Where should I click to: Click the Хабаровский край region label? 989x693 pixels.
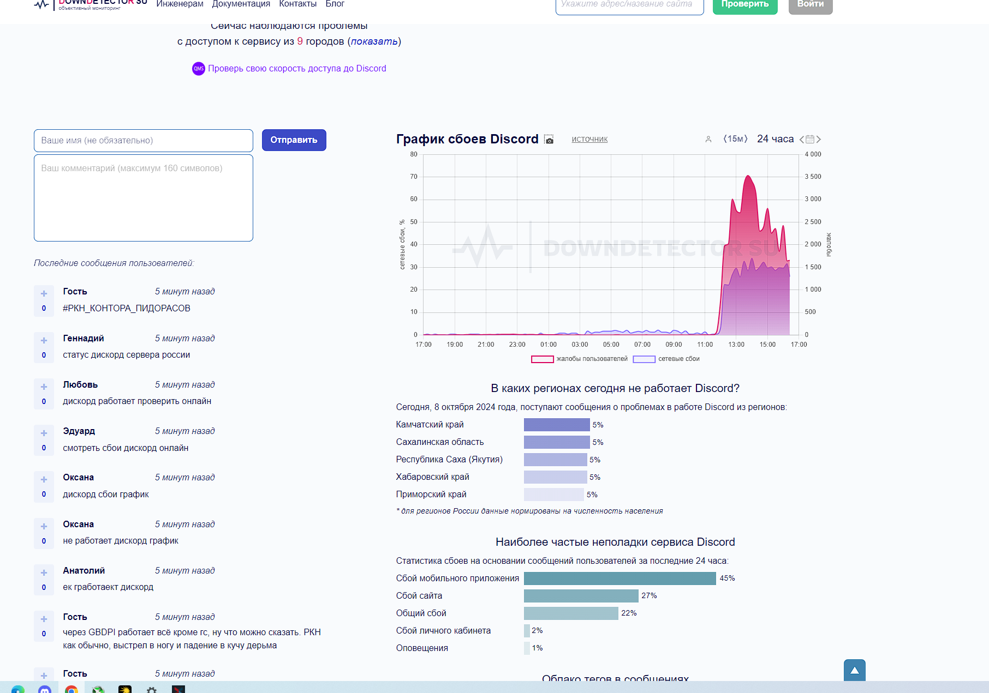(433, 477)
